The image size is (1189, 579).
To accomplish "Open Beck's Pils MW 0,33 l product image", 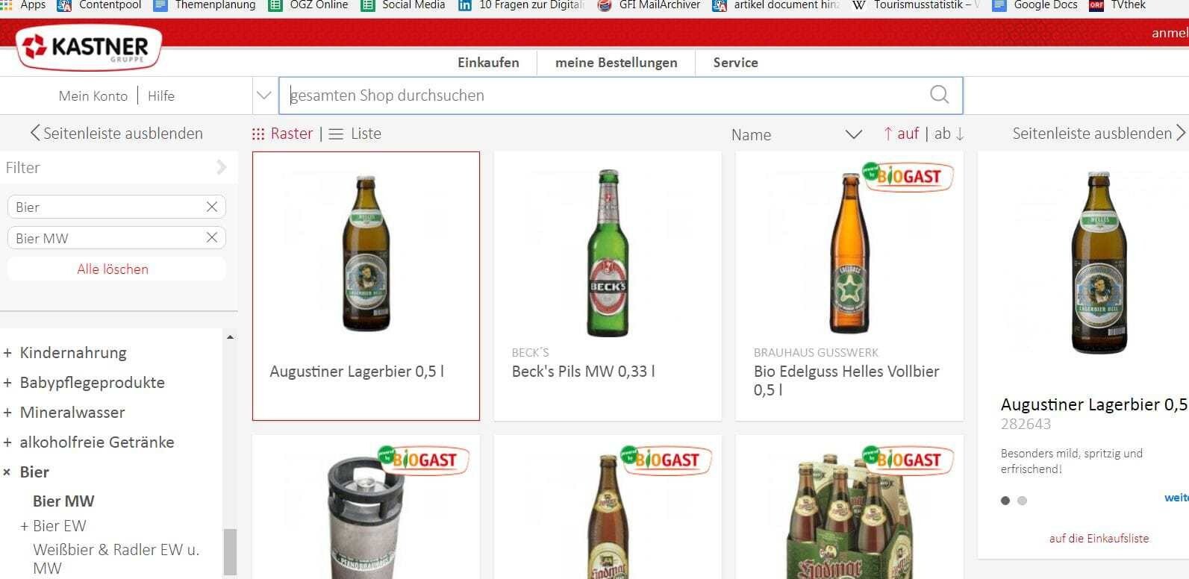I will [x=608, y=252].
